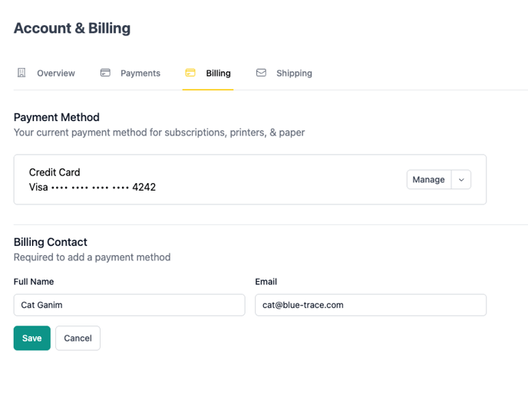Click the Account & Billing page heading
This screenshot has height=399, width=528.
point(72,28)
